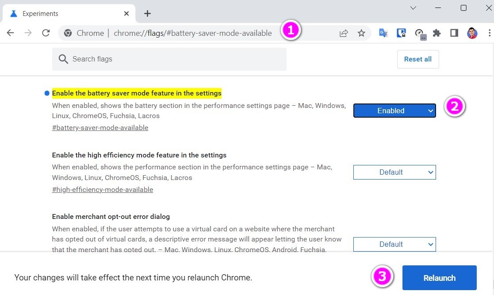The image size is (494, 295).
Task: Select the Experiments tab
Action: tap(69, 14)
